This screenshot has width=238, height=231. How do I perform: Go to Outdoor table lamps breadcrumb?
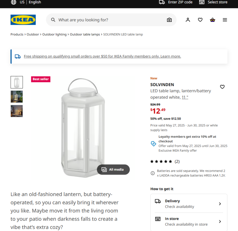pos(85,35)
